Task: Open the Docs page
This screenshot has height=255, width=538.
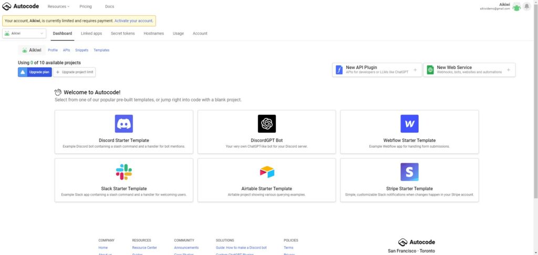Action: pyautogui.click(x=109, y=6)
